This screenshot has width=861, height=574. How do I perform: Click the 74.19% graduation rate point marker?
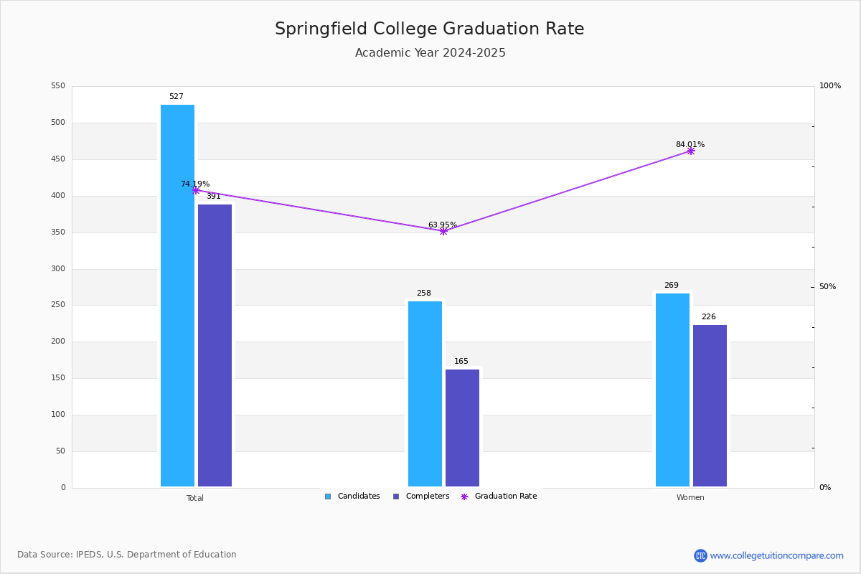click(x=196, y=190)
